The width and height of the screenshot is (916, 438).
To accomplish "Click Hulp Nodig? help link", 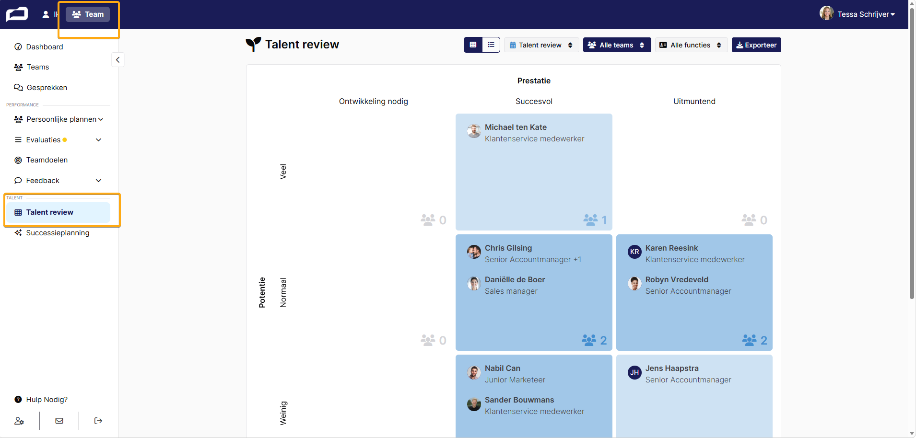I will point(47,400).
